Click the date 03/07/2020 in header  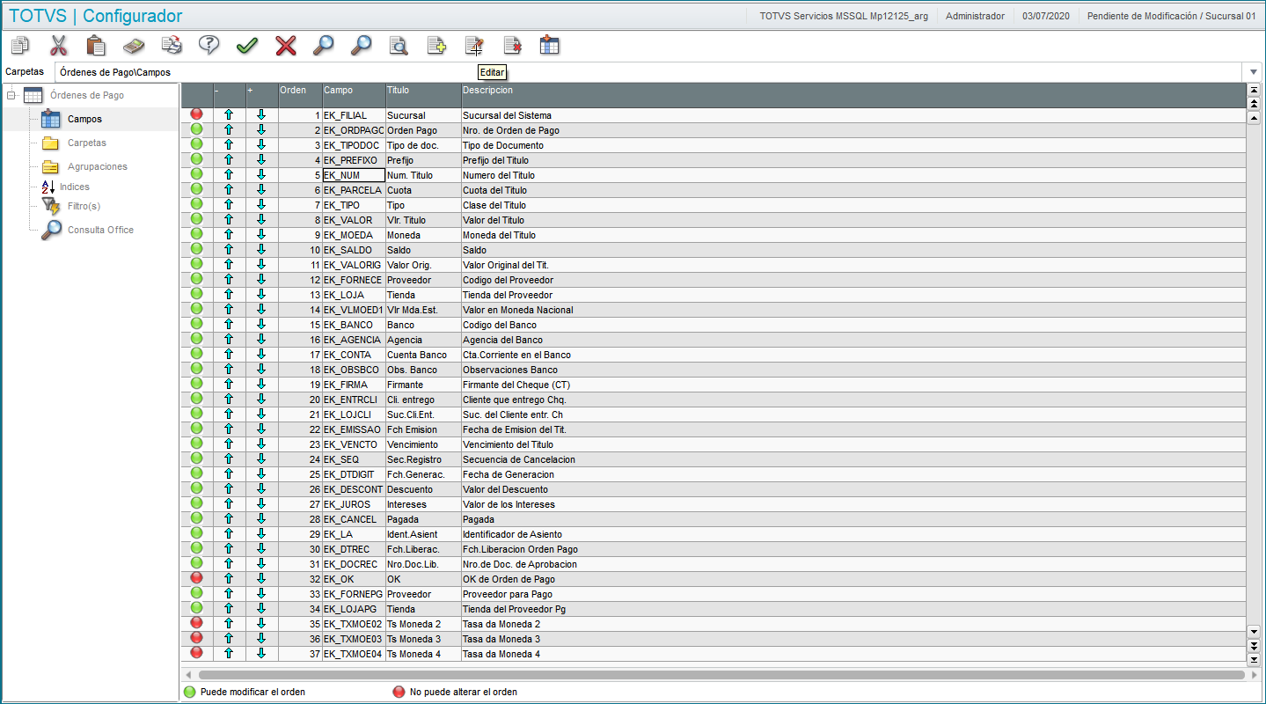coord(1046,16)
